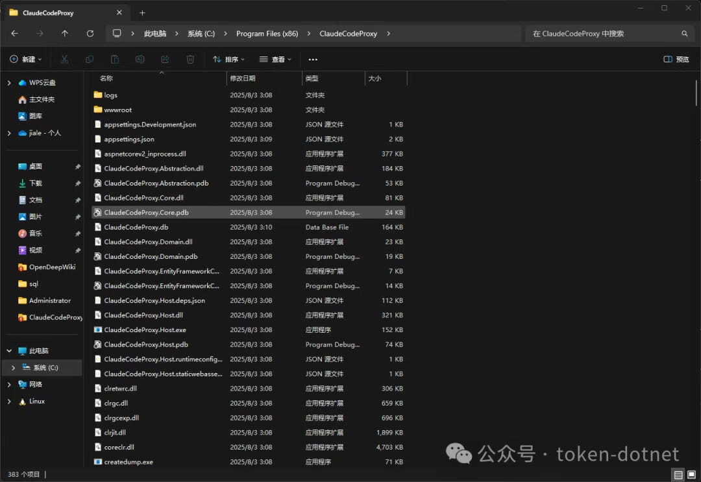Select the ClaudeCodeProxy.Host.exe application icon

pyautogui.click(x=98, y=330)
